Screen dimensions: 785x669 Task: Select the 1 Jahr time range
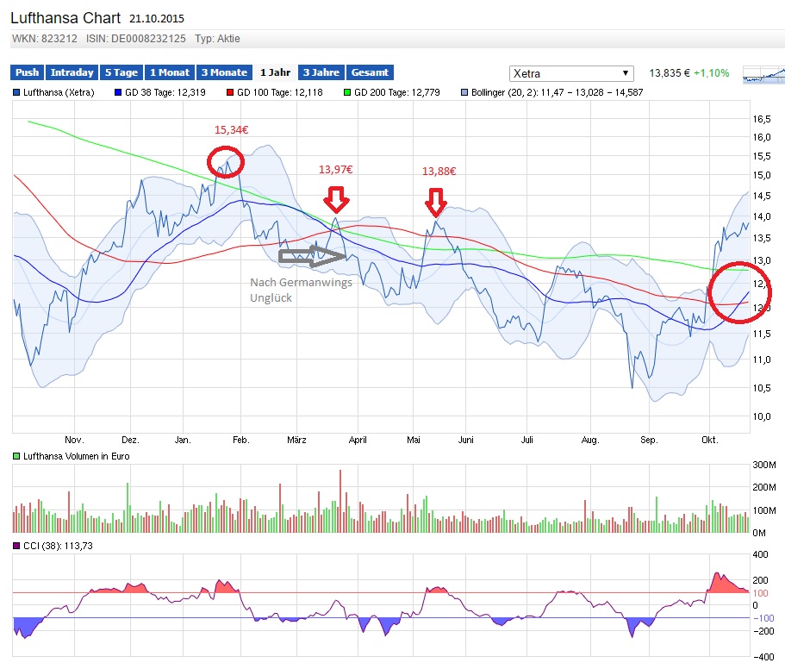coord(276,72)
